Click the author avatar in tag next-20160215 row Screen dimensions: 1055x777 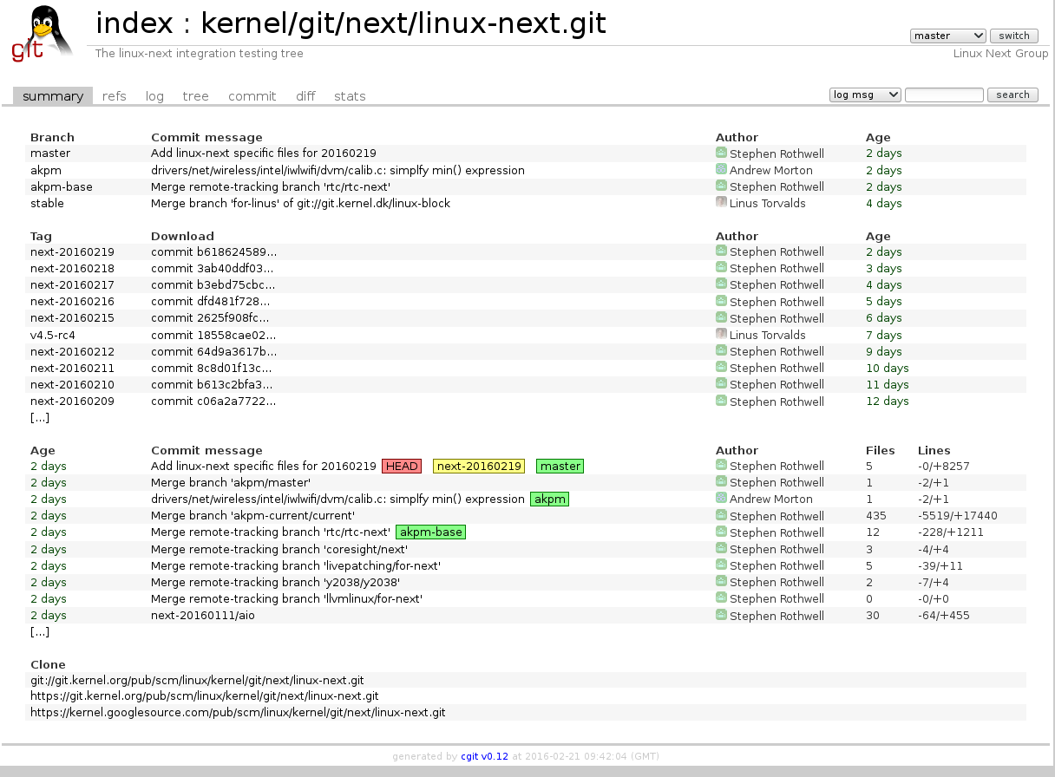pyautogui.click(x=721, y=317)
